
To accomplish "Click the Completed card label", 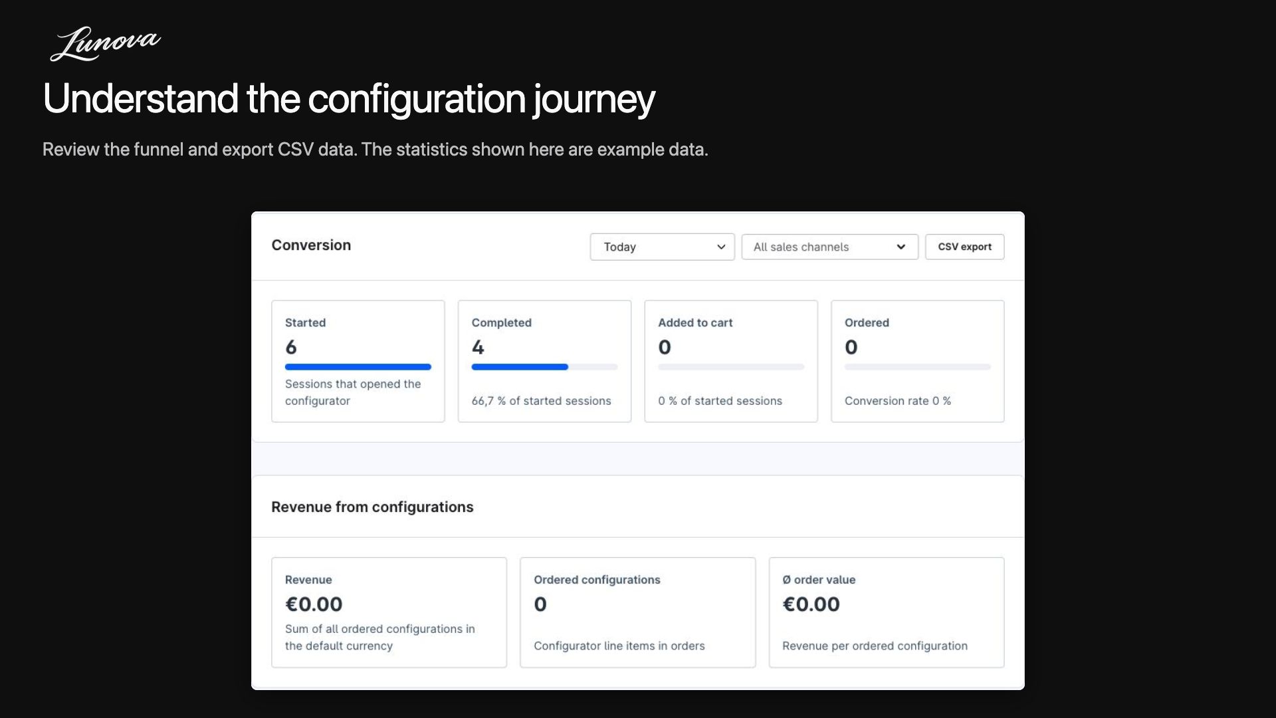I will tap(502, 322).
